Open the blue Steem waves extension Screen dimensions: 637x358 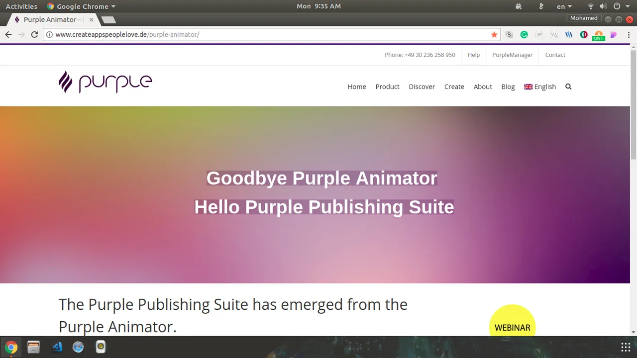point(569,34)
